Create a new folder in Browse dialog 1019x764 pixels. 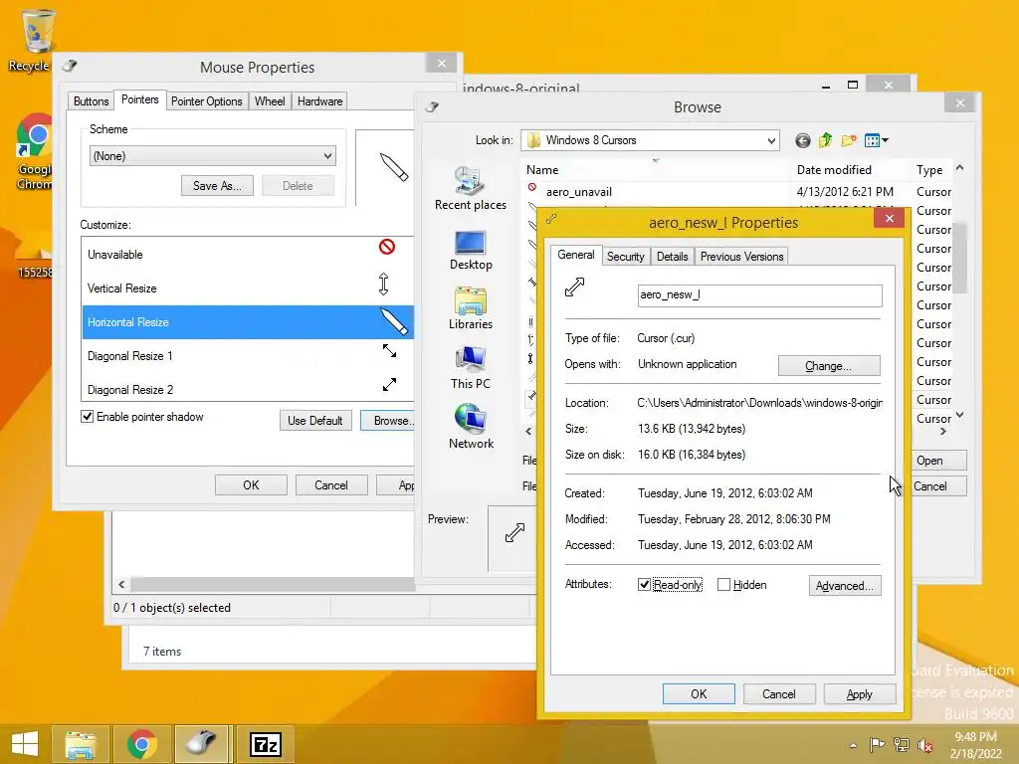[848, 140]
